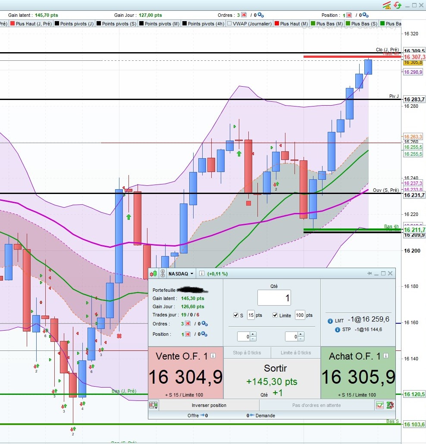
Task: Cancel orders with the red X in the top bar
Action: click(244, 15)
